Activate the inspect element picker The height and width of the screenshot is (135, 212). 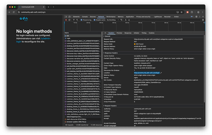coord(66,17)
